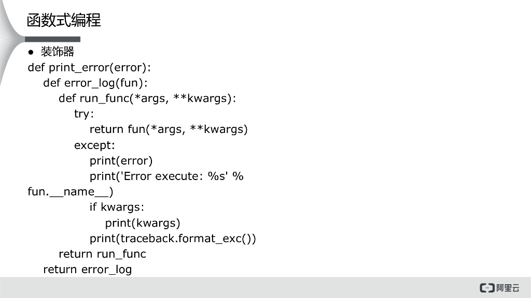The image size is (531, 298).
Task: Click the line def error_log(fun):
Action: point(95,83)
